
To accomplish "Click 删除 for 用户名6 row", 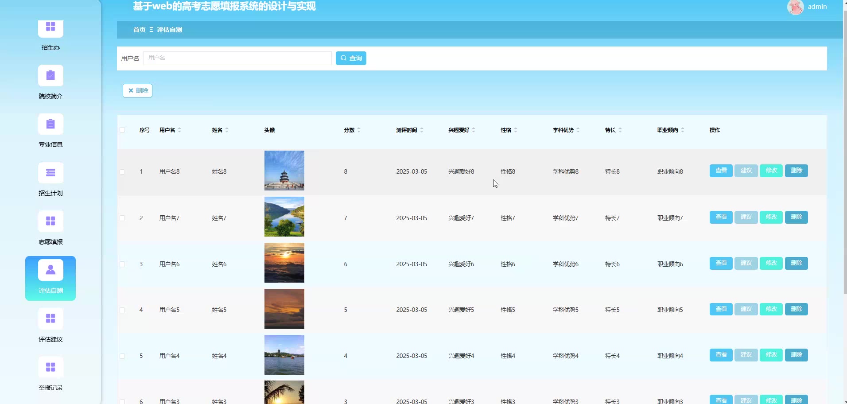I will point(796,263).
